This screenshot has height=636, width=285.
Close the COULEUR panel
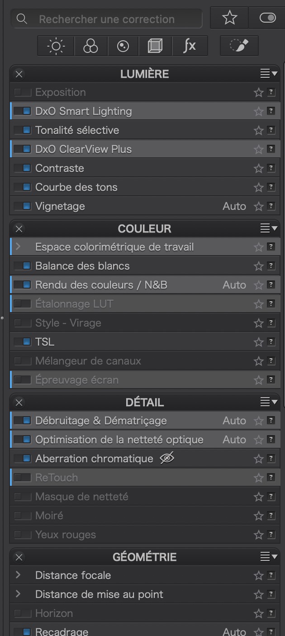click(x=19, y=229)
